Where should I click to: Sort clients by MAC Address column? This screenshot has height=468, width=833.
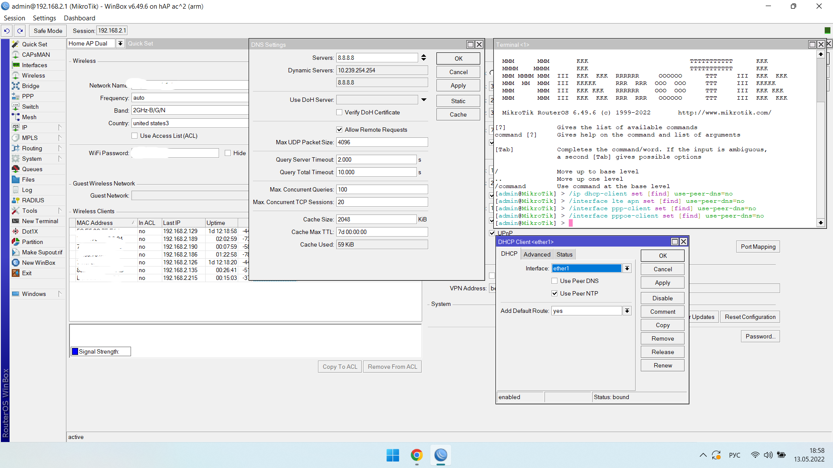pos(105,223)
